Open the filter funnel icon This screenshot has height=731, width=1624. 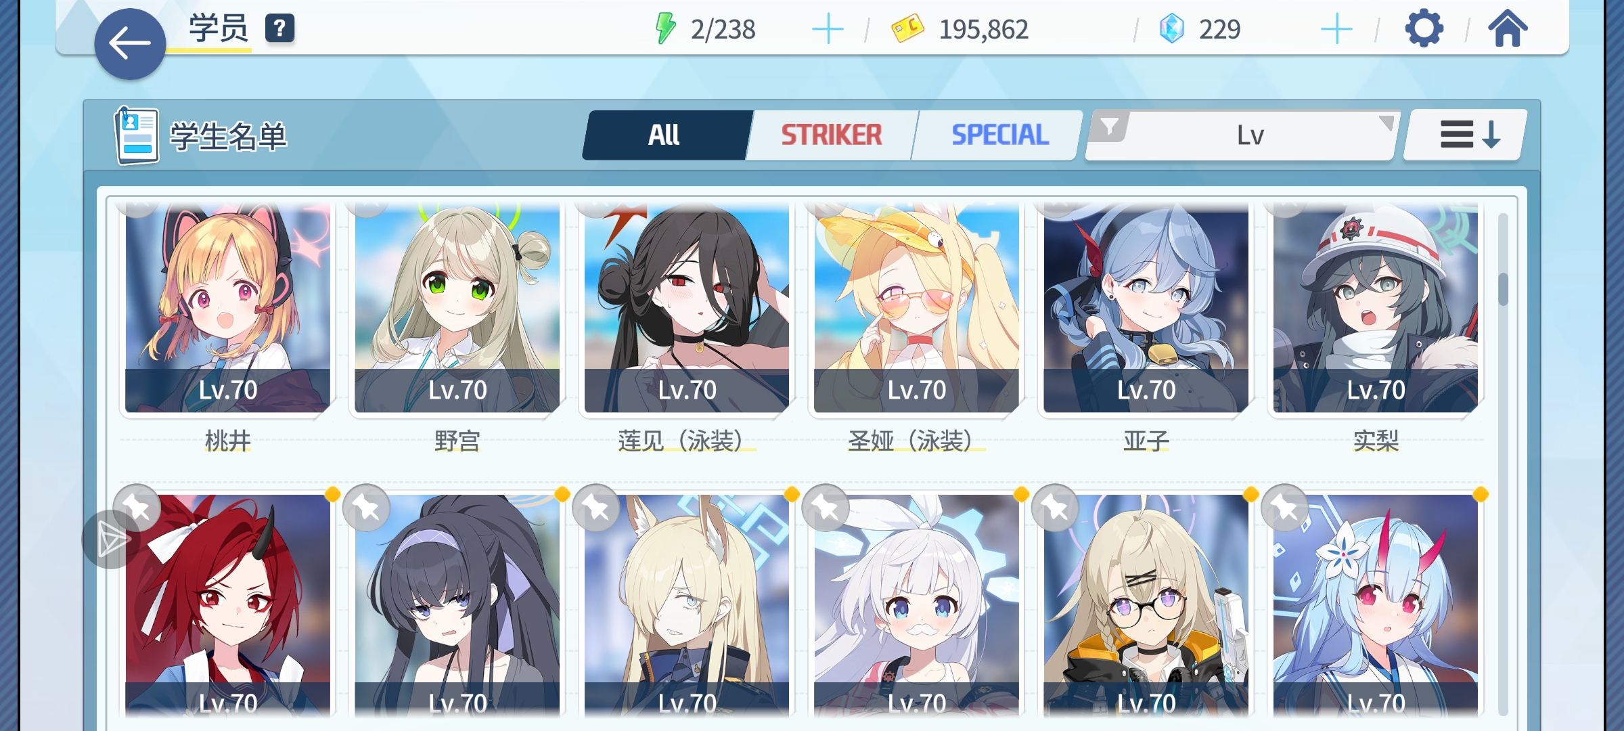point(1109,127)
